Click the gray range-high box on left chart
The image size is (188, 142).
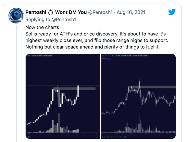[x=74, y=89]
